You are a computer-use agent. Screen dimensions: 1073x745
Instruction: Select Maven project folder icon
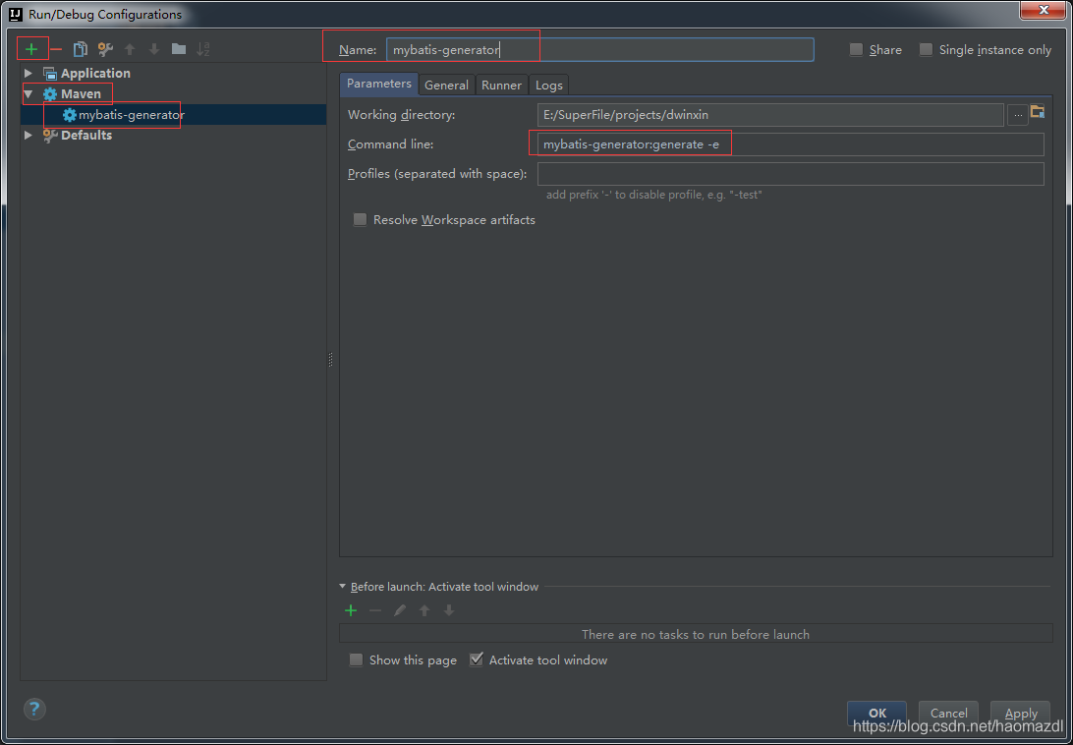[x=1038, y=112]
